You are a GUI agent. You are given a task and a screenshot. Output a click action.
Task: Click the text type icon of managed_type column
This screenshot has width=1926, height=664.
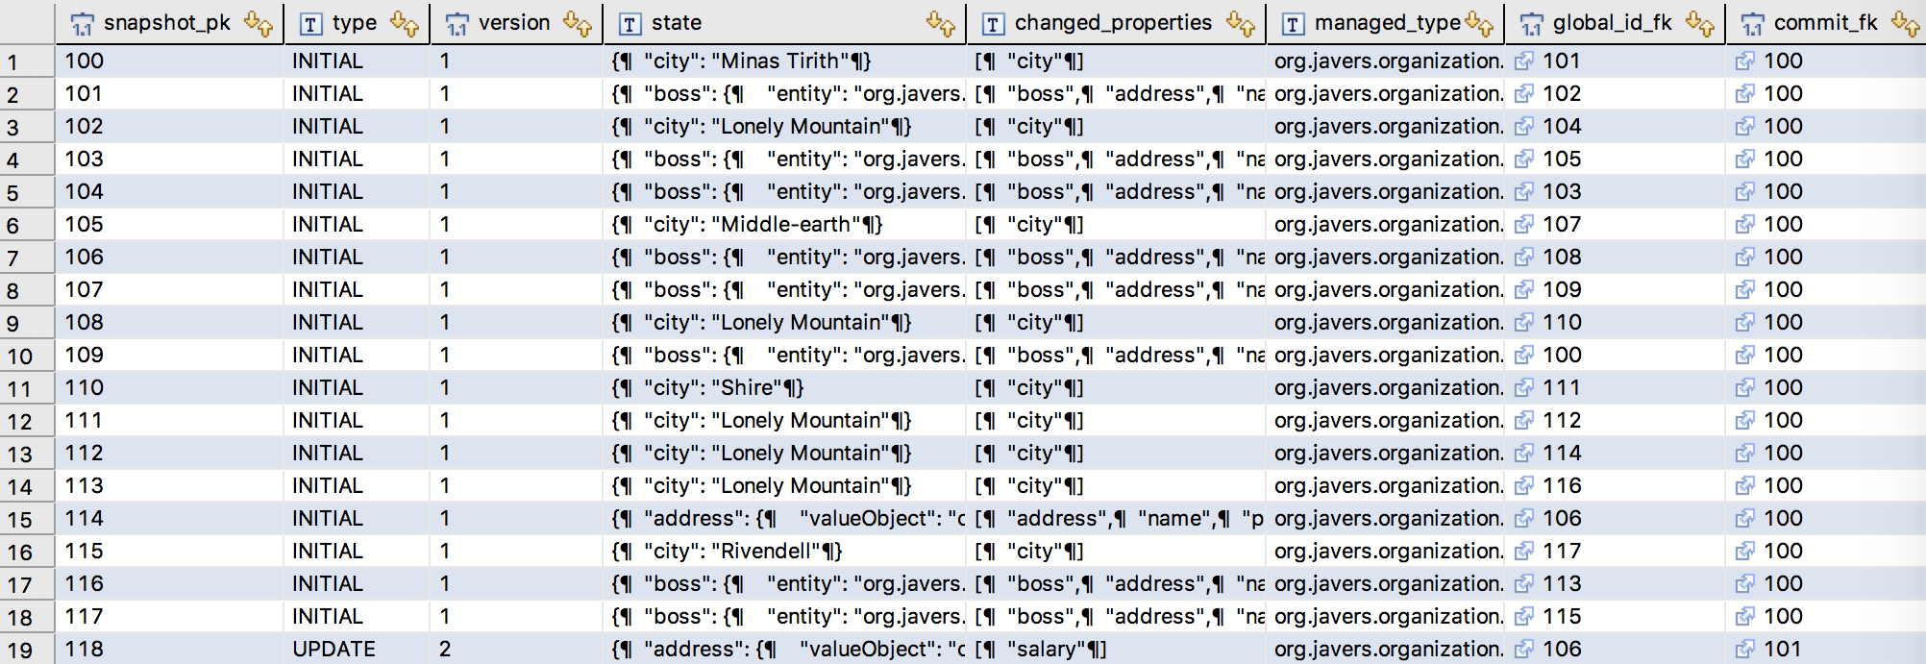coord(1293,24)
